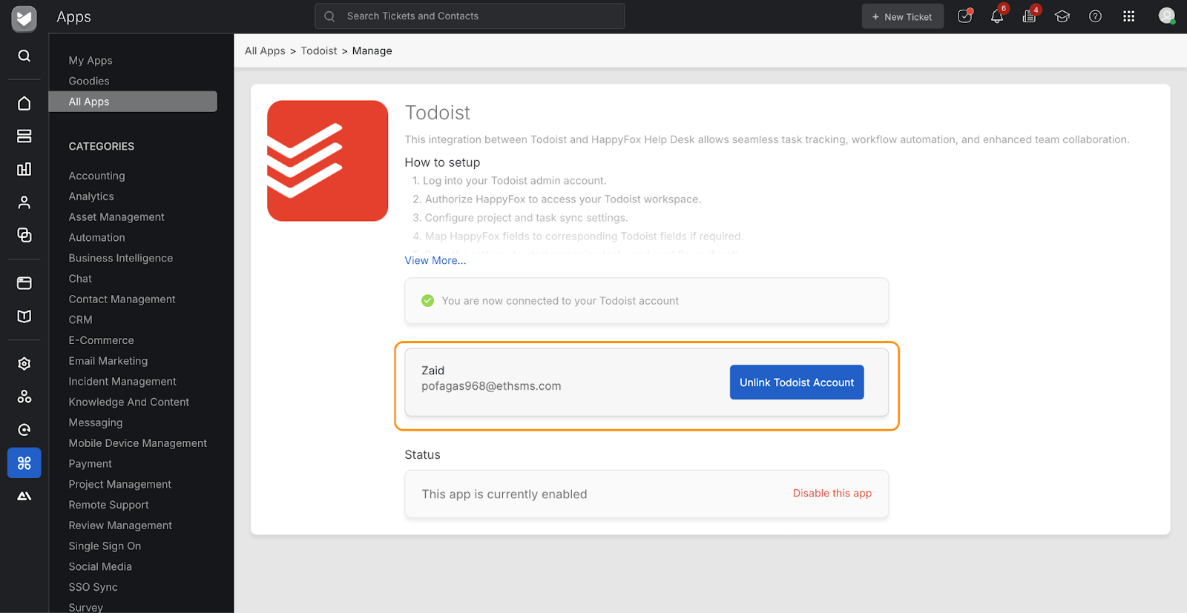
Task: Select All Apps in the sidebar
Action: click(133, 102)
